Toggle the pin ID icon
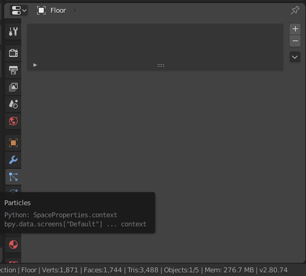 point(294,10)
